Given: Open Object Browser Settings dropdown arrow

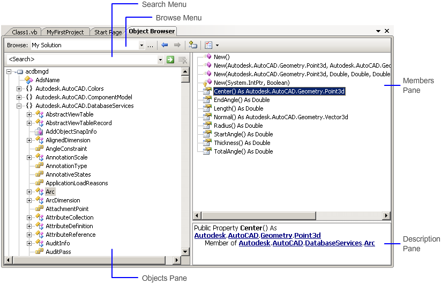Looking at the screenshot, I should [217, 45].
